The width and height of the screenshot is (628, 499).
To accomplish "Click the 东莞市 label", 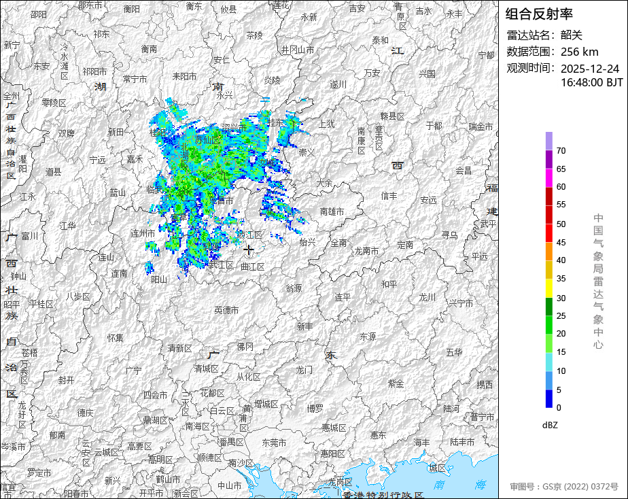I will (x=274, y=443).
